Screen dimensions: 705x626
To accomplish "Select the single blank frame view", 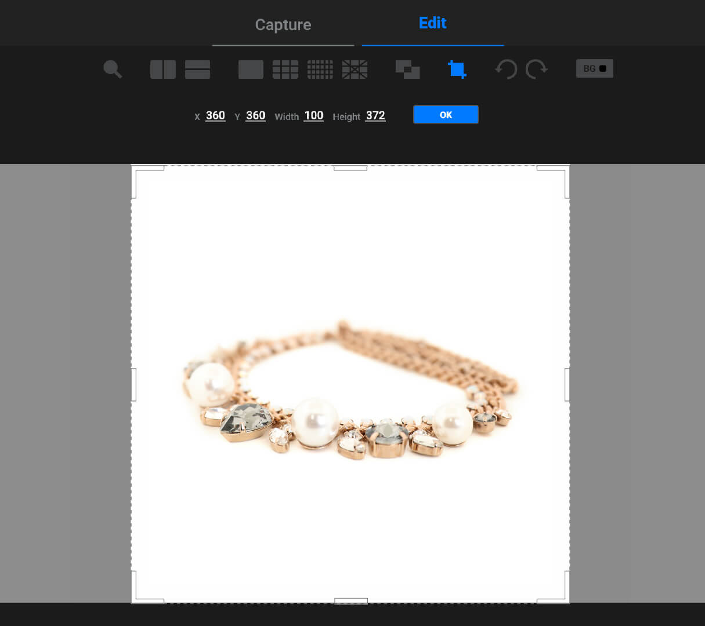I will [x=251, y=70].
